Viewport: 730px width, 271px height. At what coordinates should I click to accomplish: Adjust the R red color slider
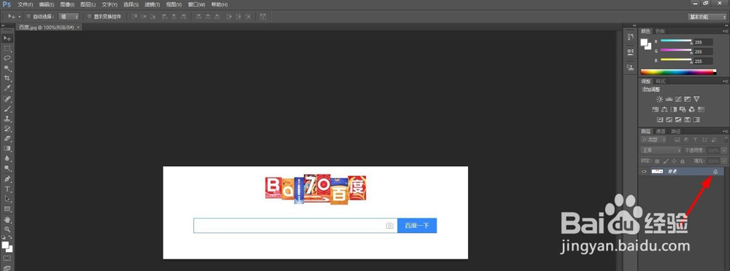(x=675, y=41)
